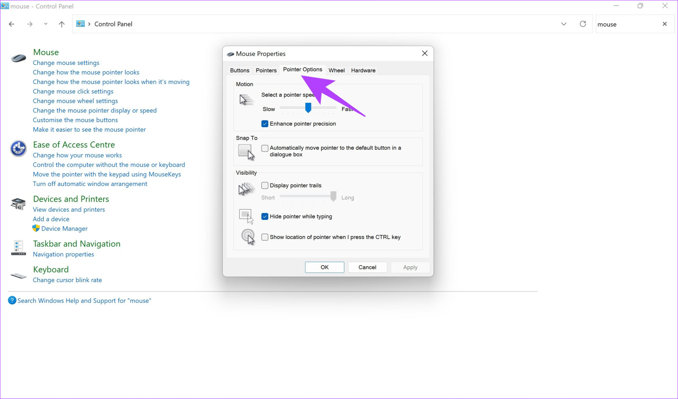Screen dimensions: 678x399
Task: Switch to the Wheel tab
Action: (337, 70)
